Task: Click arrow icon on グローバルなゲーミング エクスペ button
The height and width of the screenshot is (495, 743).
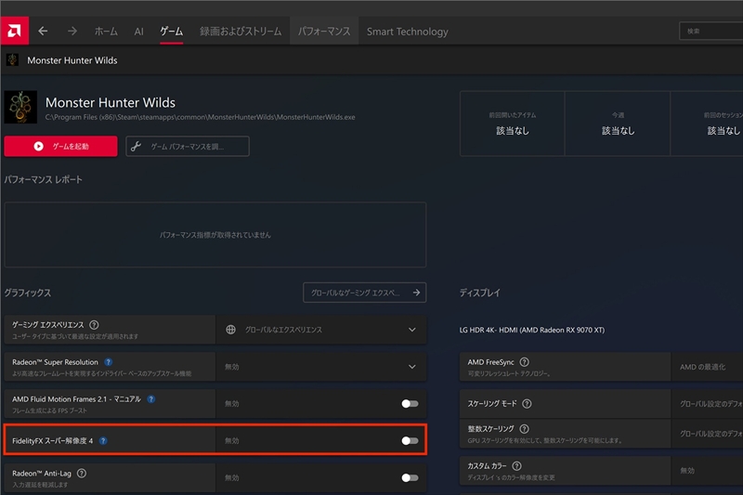Action: [x=416, y=293]
